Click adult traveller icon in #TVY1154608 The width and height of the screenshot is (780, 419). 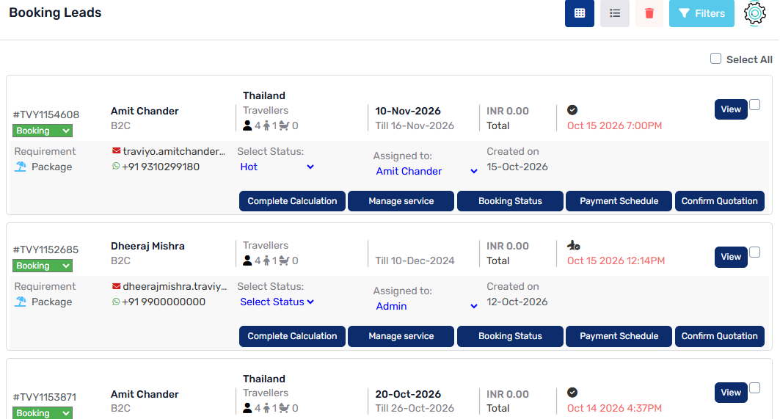coord(247,125)
